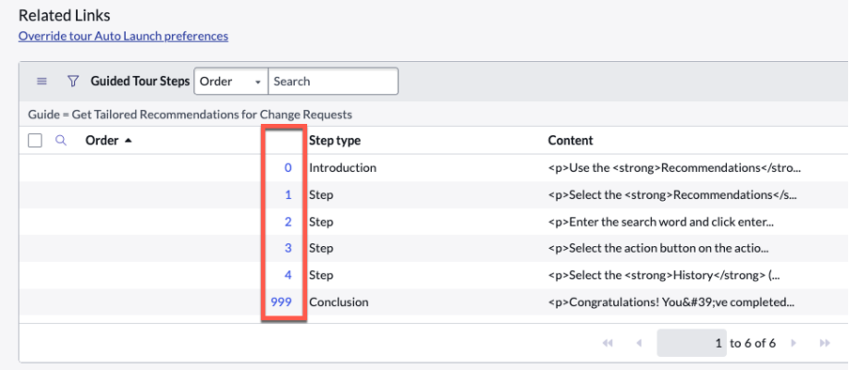This screenshot has height=370, width=849.
Task: Open the Order search field dropdown
Action: [x=231, y=82]
